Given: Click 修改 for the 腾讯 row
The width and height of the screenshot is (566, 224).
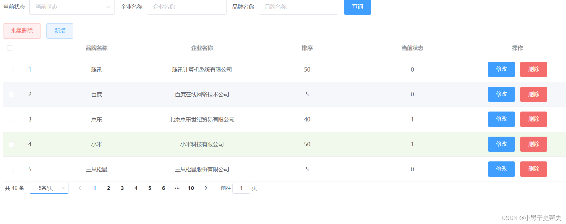Looking at the screenshot, I should (501, 69).
